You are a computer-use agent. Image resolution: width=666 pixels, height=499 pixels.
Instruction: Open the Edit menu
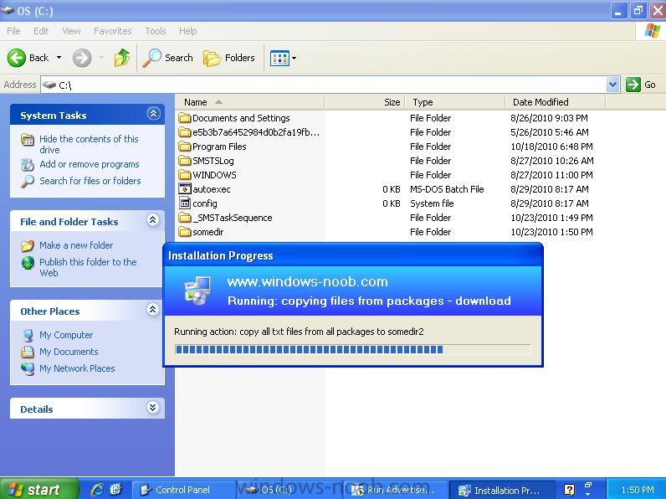point(41,31)
